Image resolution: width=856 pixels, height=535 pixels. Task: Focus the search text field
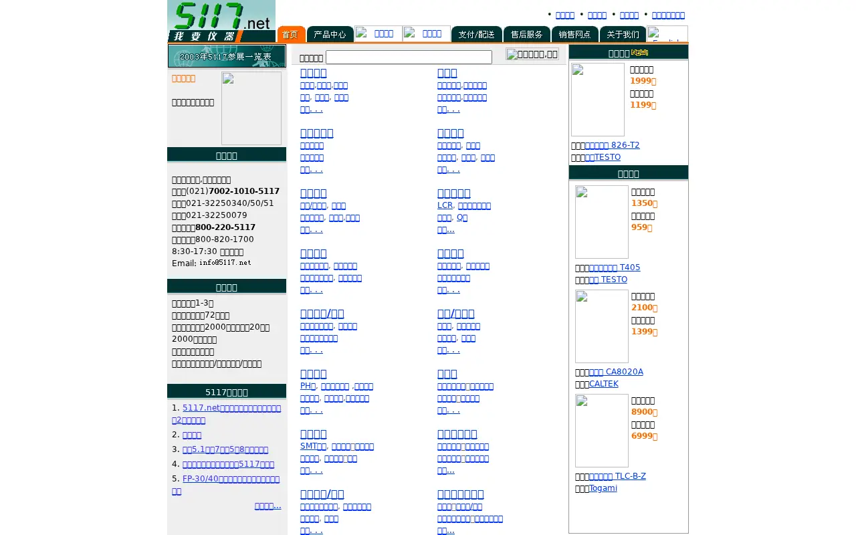409,58
